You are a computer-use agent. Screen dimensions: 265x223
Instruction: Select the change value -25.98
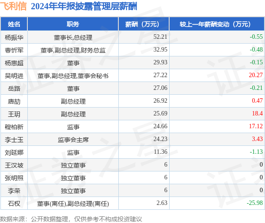click(x=255, y=203)
